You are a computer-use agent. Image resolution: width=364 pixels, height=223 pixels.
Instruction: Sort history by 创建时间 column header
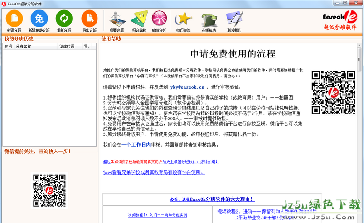pos(70,47)
